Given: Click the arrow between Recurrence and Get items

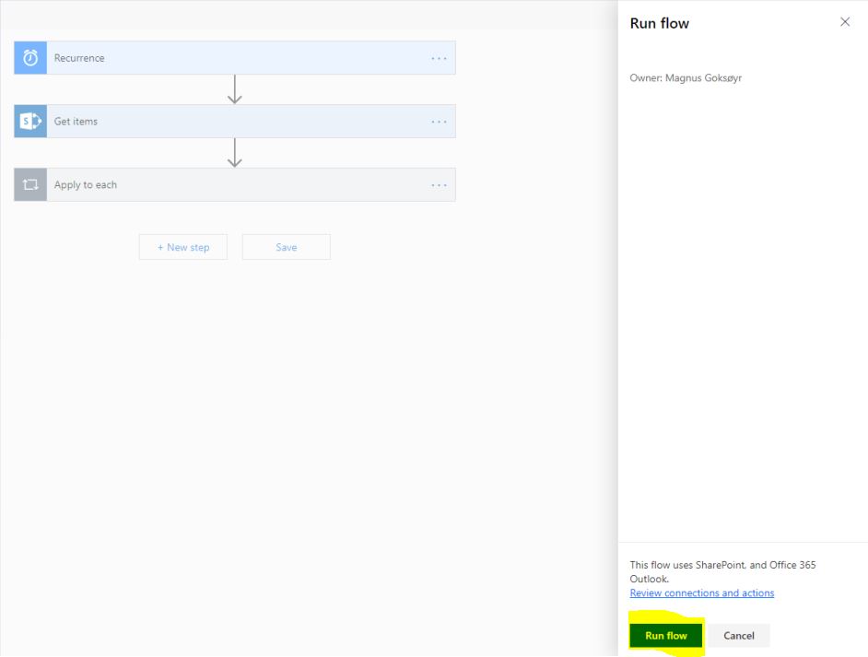Looking at the screenshot, I should pos(235,89).
